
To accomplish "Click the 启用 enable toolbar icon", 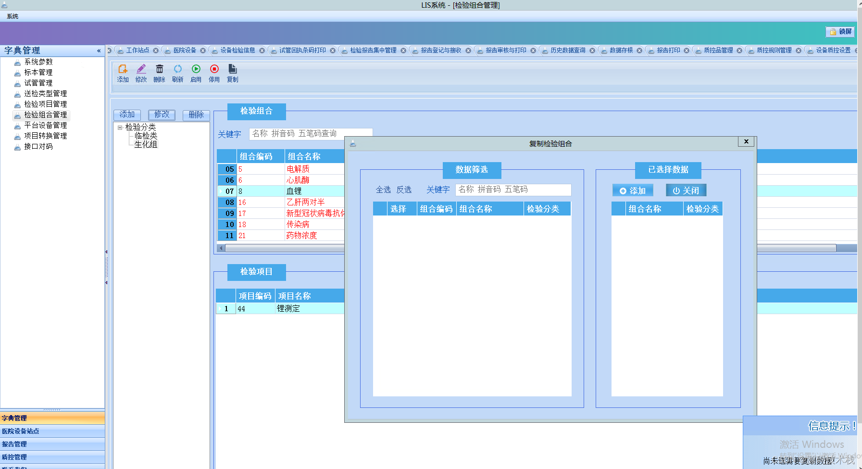I will point(196,74).
